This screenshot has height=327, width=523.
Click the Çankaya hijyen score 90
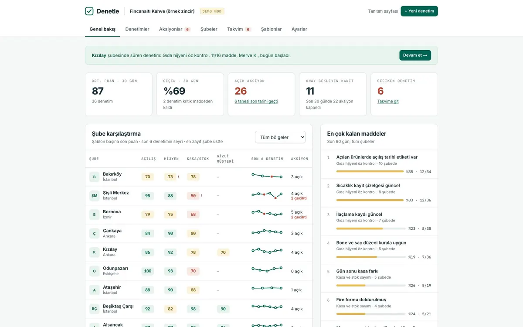(x=170, y=233)
